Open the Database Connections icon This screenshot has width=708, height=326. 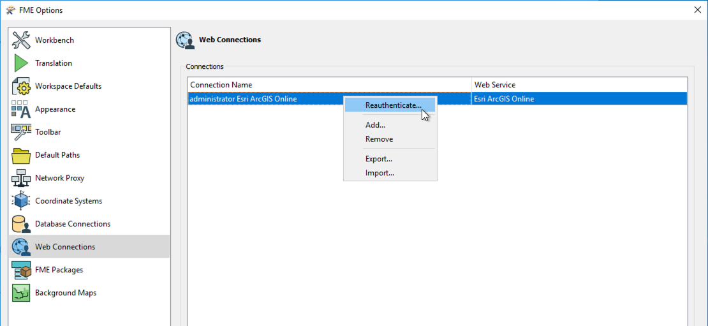pos(21,224)
